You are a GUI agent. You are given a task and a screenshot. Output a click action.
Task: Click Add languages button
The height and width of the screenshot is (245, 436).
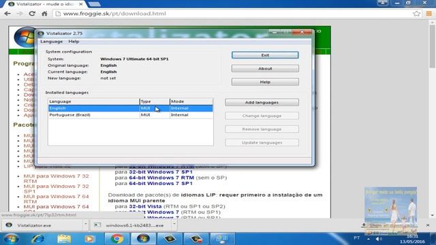point(262,102)
